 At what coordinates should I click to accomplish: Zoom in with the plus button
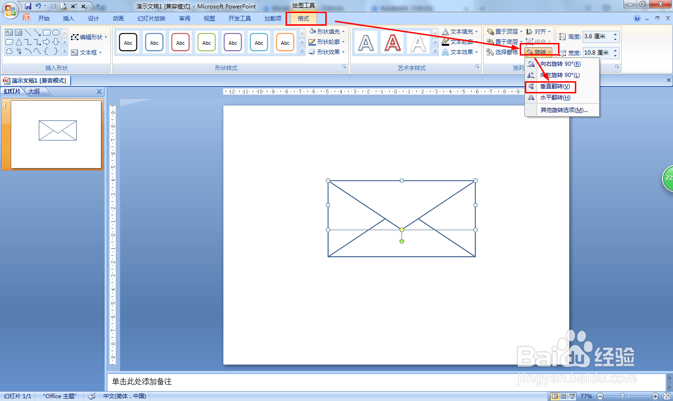coord(655,396)
